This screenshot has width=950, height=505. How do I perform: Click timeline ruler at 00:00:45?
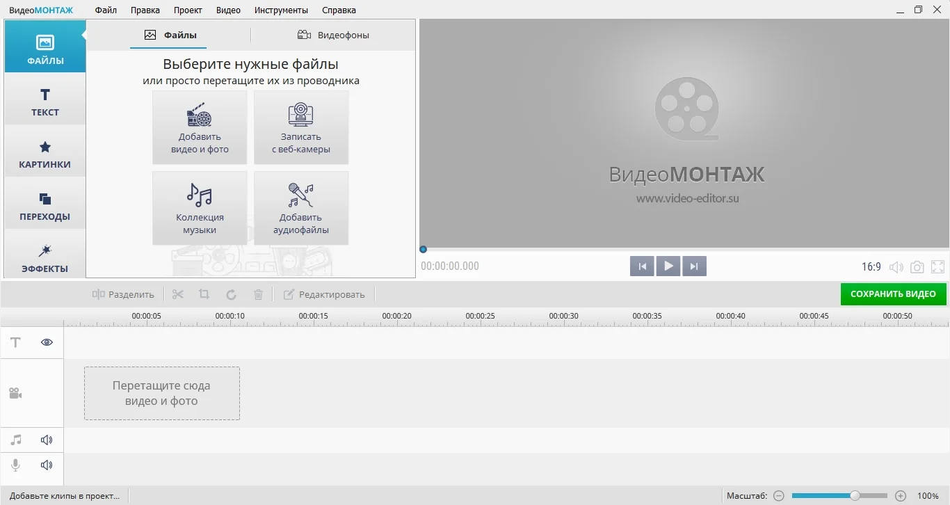814,316
